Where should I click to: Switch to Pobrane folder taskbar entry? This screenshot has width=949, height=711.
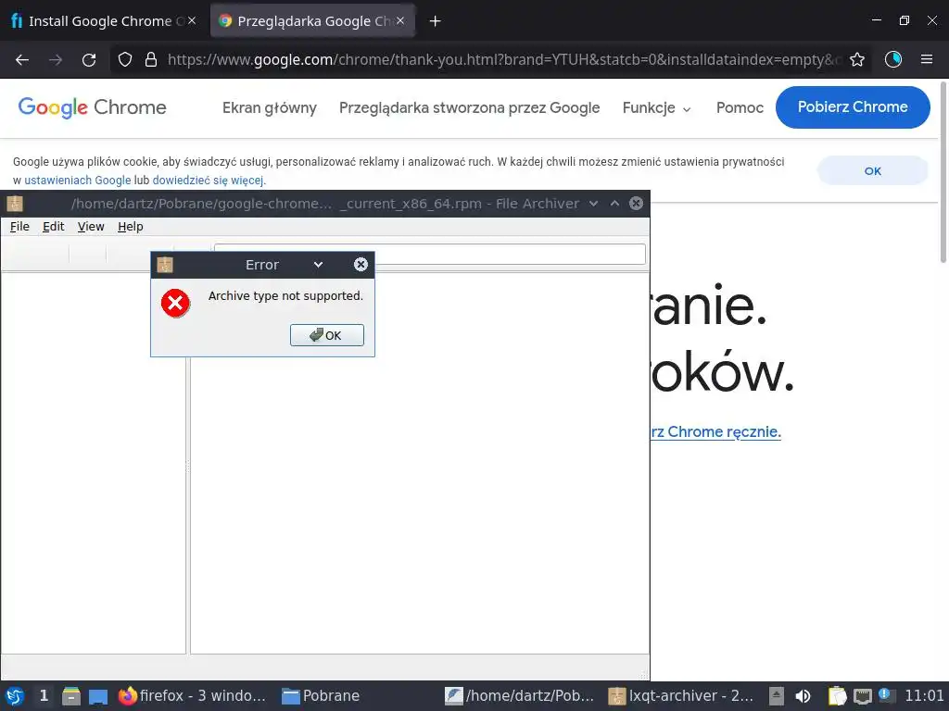point(321,696)
